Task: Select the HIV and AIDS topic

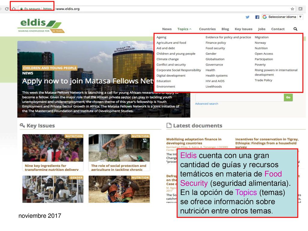Action: pos(215,81)
